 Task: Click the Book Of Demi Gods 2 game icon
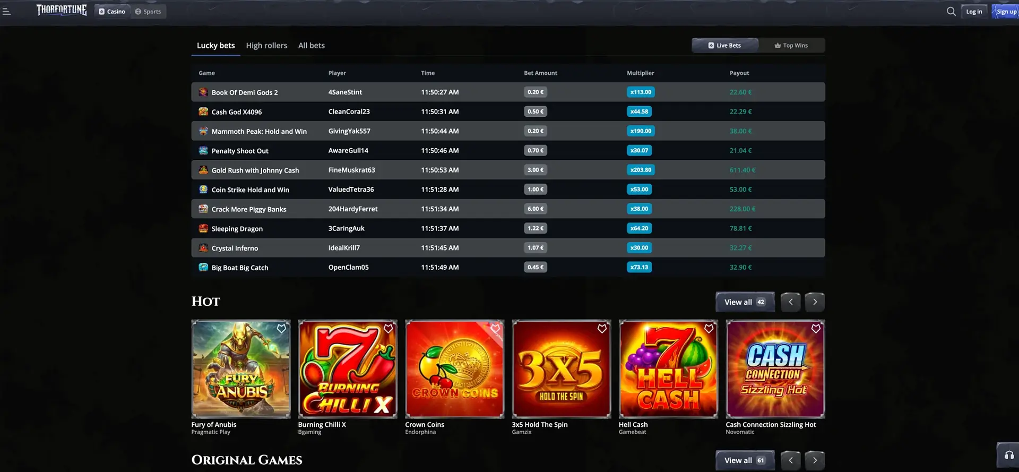(203, 92)
